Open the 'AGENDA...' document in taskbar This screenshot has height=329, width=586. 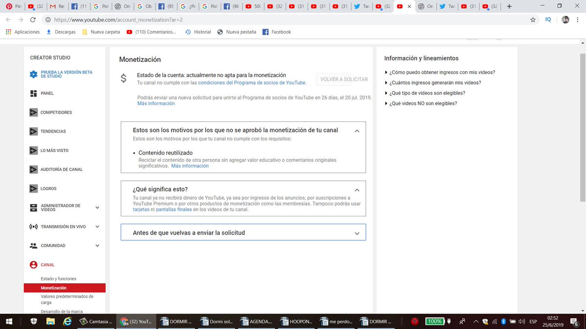256,322
